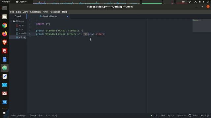Open the Edit menu

(18, 12)
